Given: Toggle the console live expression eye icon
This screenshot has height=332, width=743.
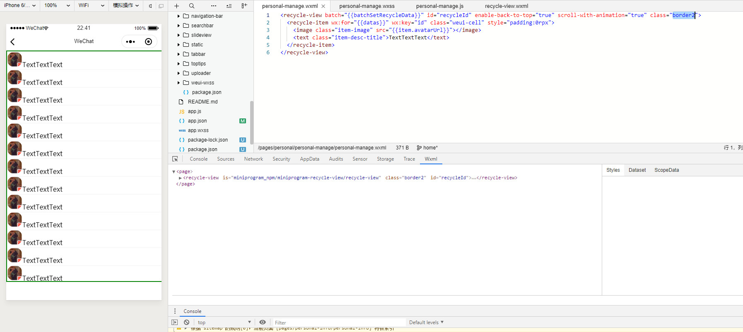Looking at the screenshot, I should tap(263, 322).
